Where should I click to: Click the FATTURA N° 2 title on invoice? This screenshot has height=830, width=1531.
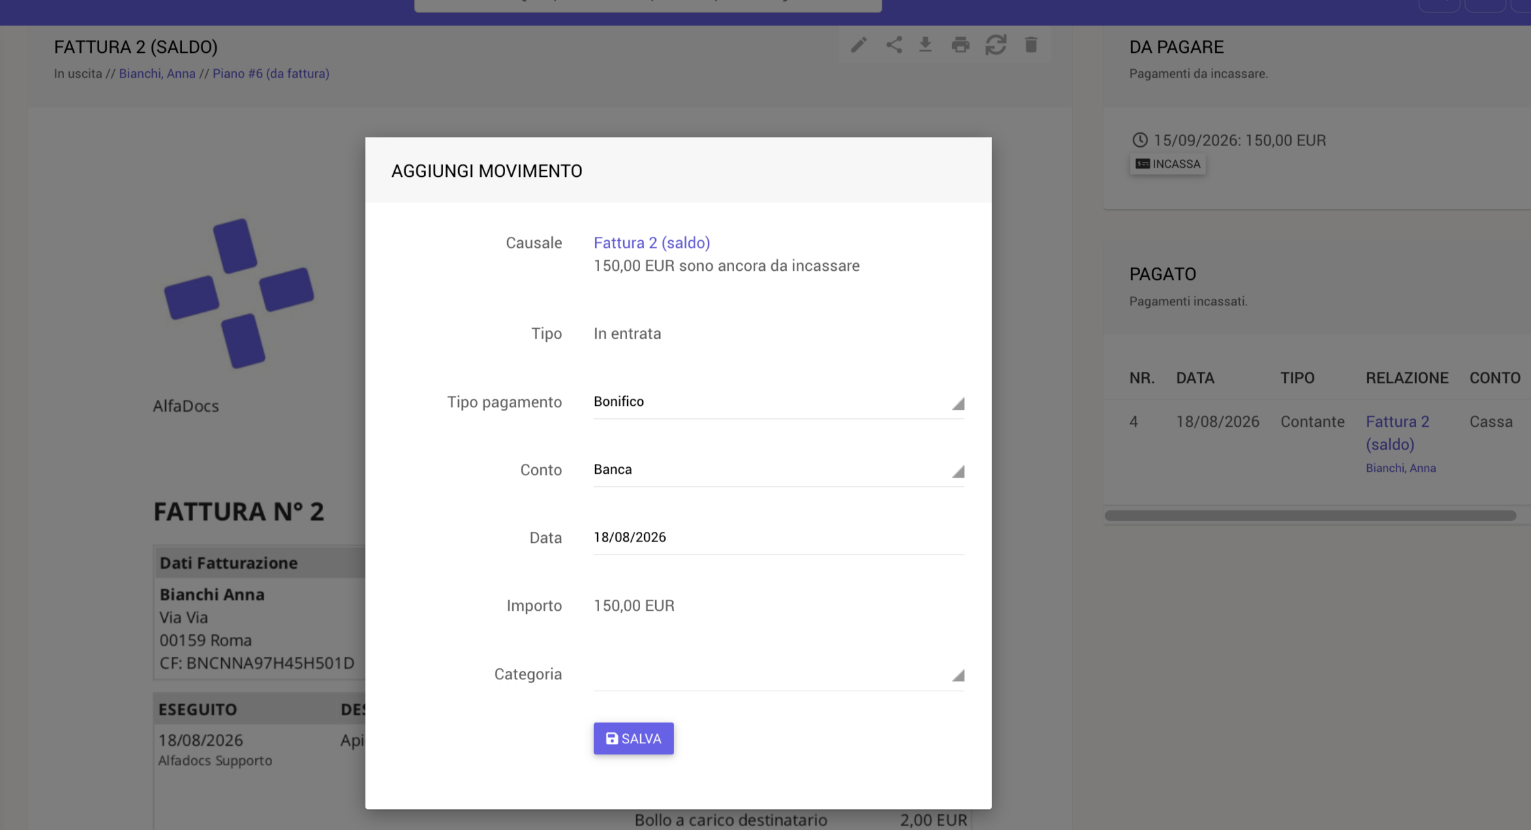[x=239, y=512]
